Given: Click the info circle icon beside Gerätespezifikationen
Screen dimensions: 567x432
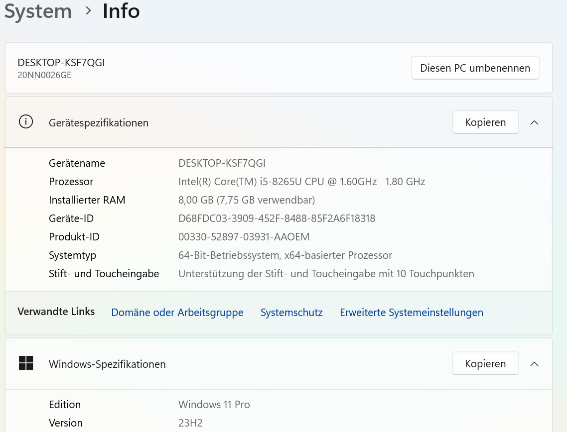Looking at the screenshot, I should (26, 122).
